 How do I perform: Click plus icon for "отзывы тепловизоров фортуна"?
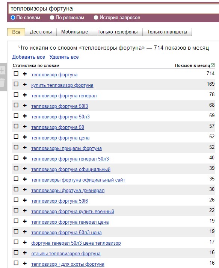click(x=25, y=253)
